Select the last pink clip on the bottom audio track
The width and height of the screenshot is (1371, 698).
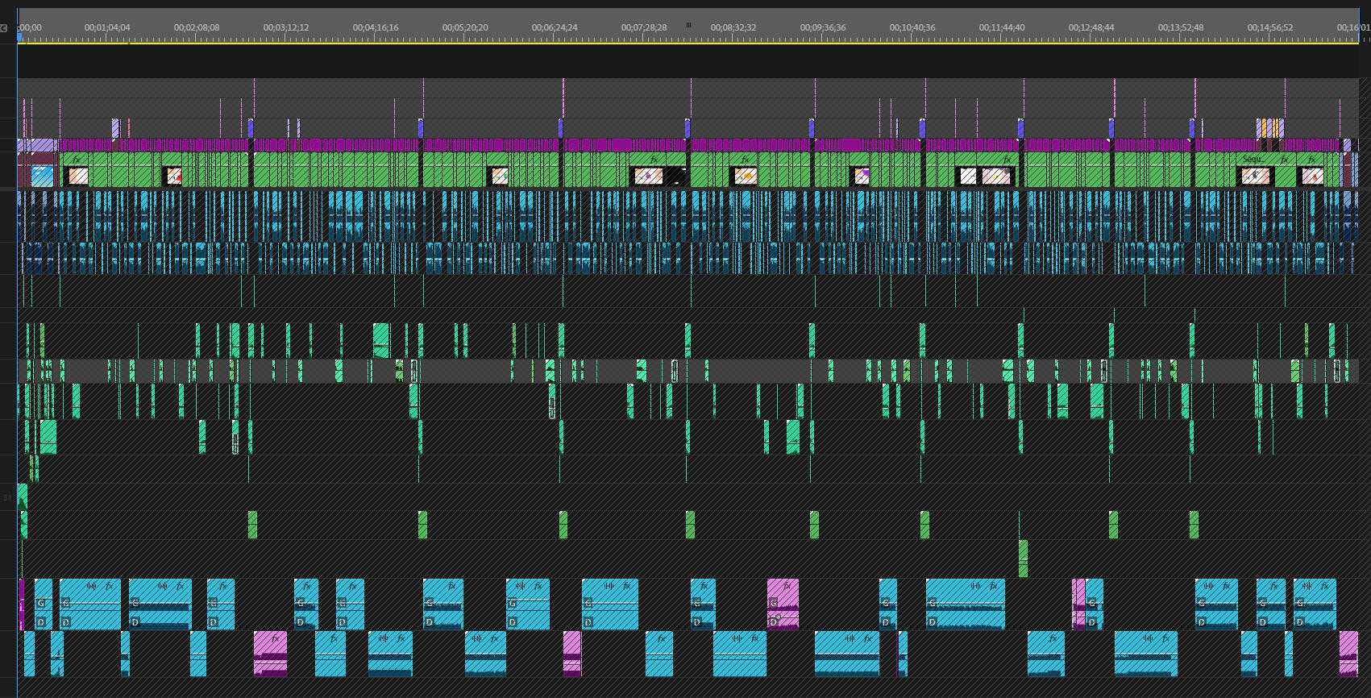tap(1348, 651)
